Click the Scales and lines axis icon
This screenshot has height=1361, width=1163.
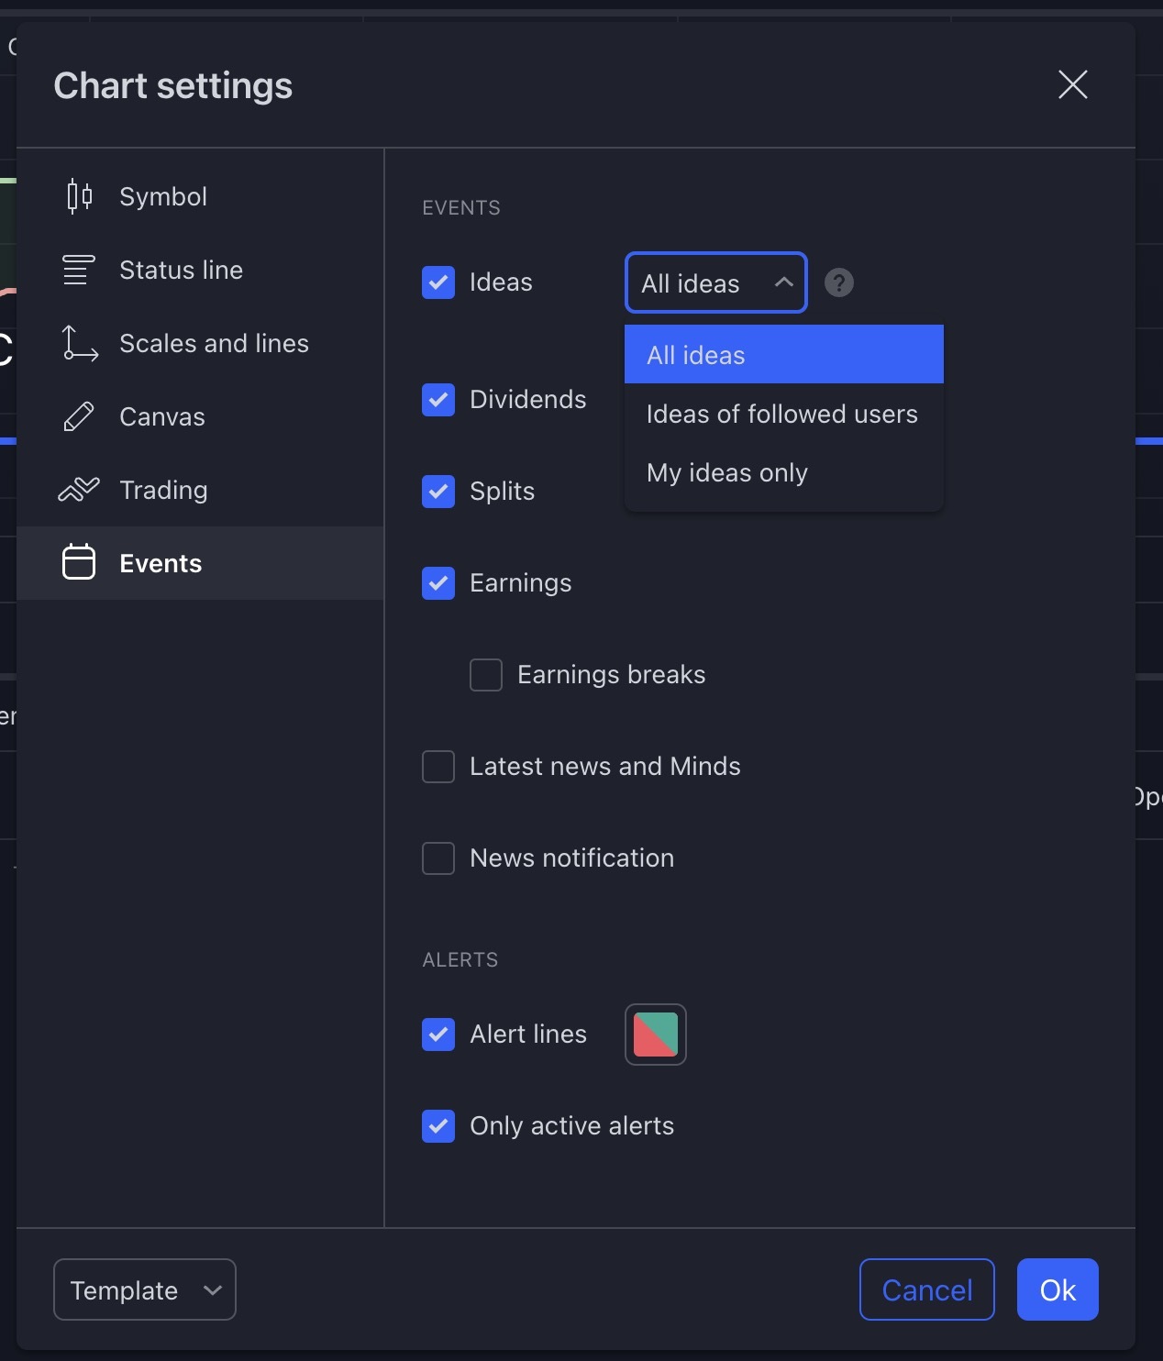pos(80,343)
